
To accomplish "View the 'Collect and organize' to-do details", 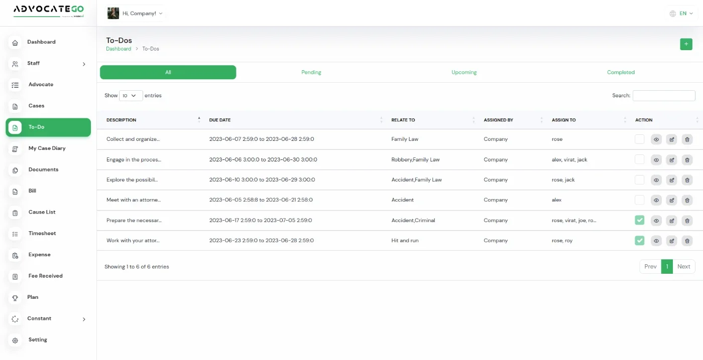I will coord(656,139).
